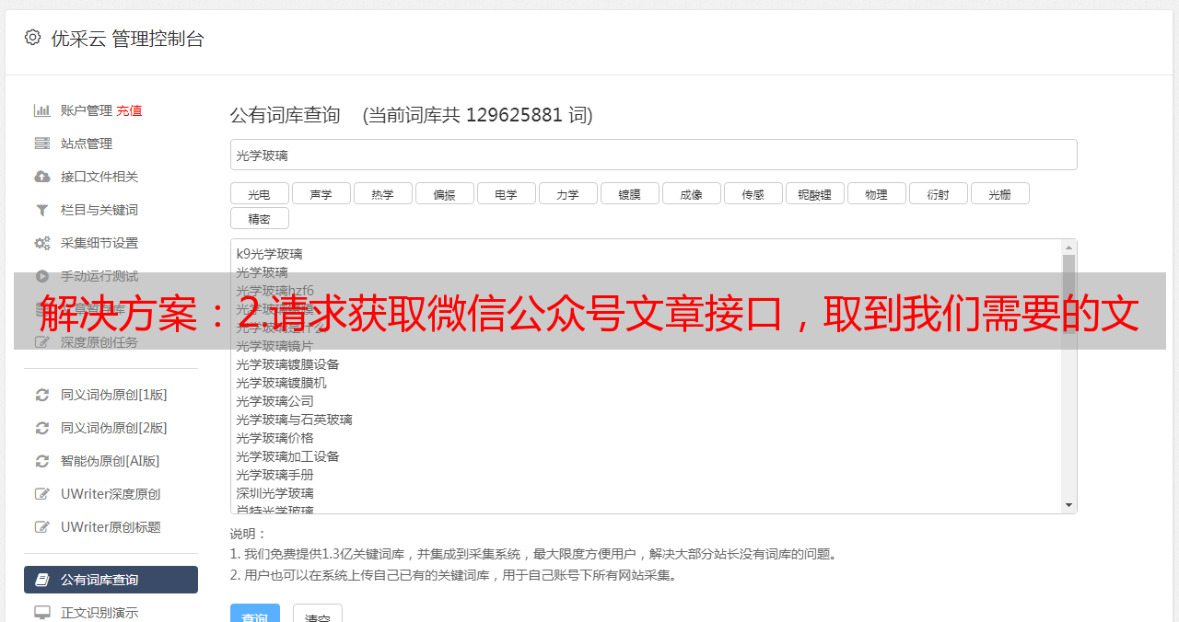1179x622 pixels.
Task: Click the 光学玻璃镀膜设备 result line
Action: (287, 364)
